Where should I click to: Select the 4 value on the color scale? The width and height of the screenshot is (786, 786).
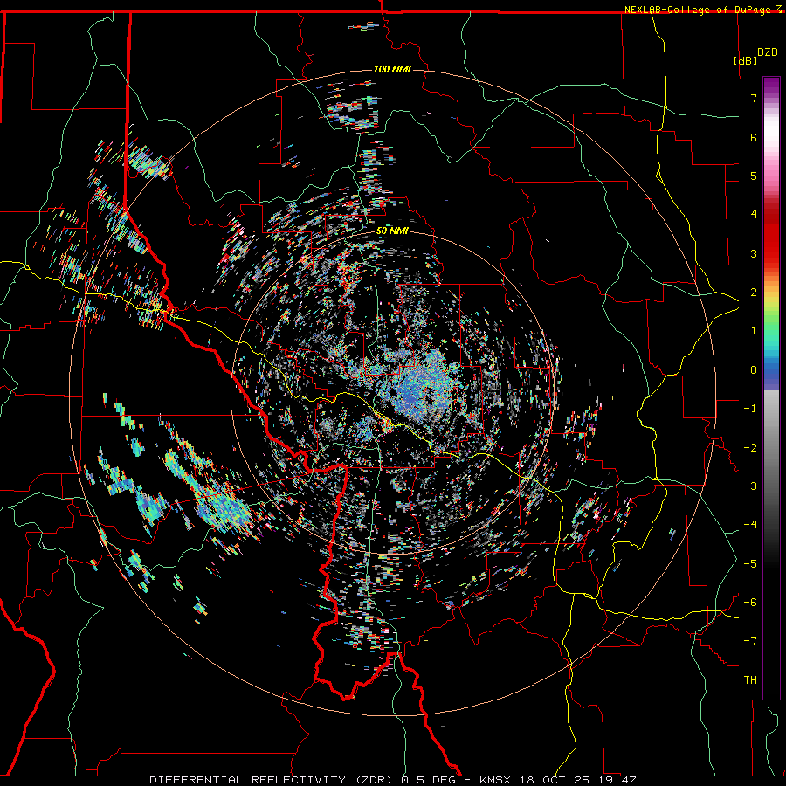[754, 215]
